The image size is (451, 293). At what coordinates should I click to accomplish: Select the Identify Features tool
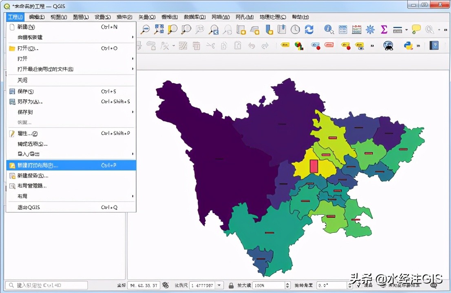pyautogui.click(x=329, y=30)
